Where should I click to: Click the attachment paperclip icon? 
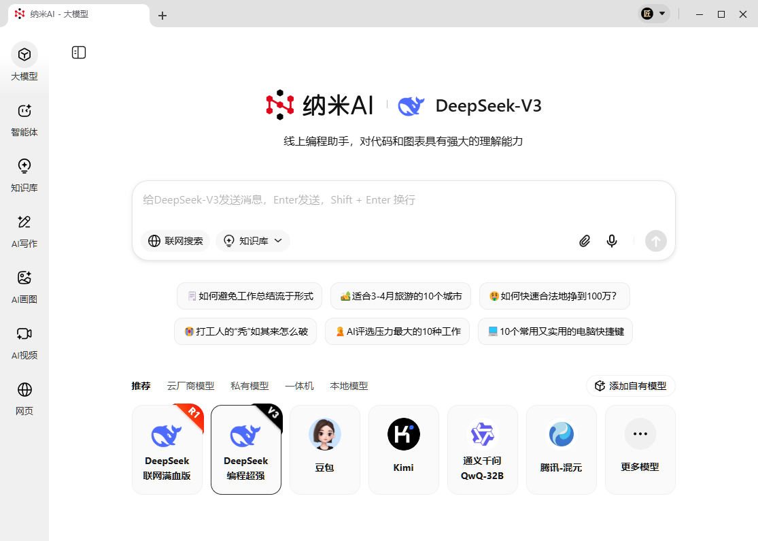click(x=585, y=241)
